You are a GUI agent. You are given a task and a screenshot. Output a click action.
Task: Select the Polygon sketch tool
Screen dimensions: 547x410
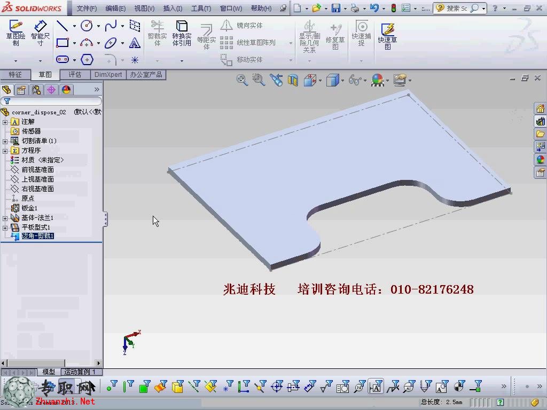click(87, 60)
